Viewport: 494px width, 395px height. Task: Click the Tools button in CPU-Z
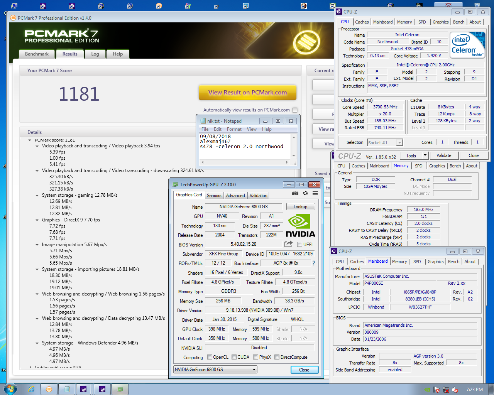point(411,155)
